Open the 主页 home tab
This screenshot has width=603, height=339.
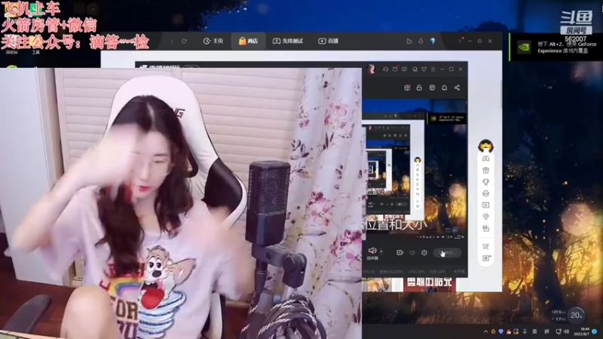[213, 41]
